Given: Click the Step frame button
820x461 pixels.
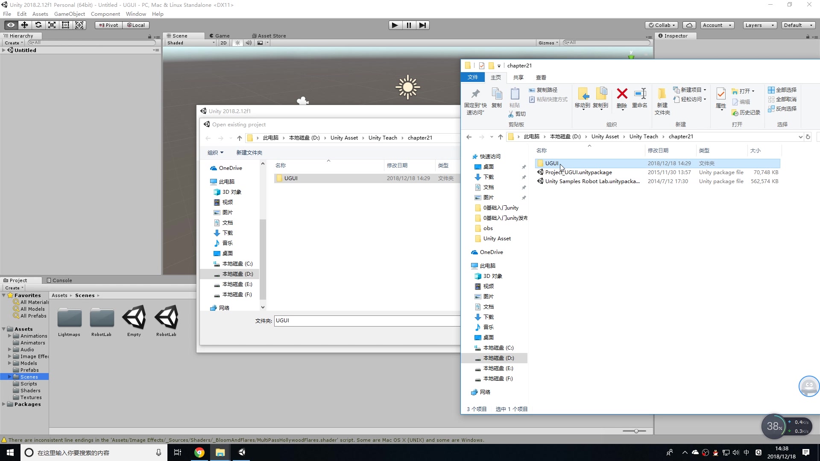Looking at the screenshot, I should point(422,25).
